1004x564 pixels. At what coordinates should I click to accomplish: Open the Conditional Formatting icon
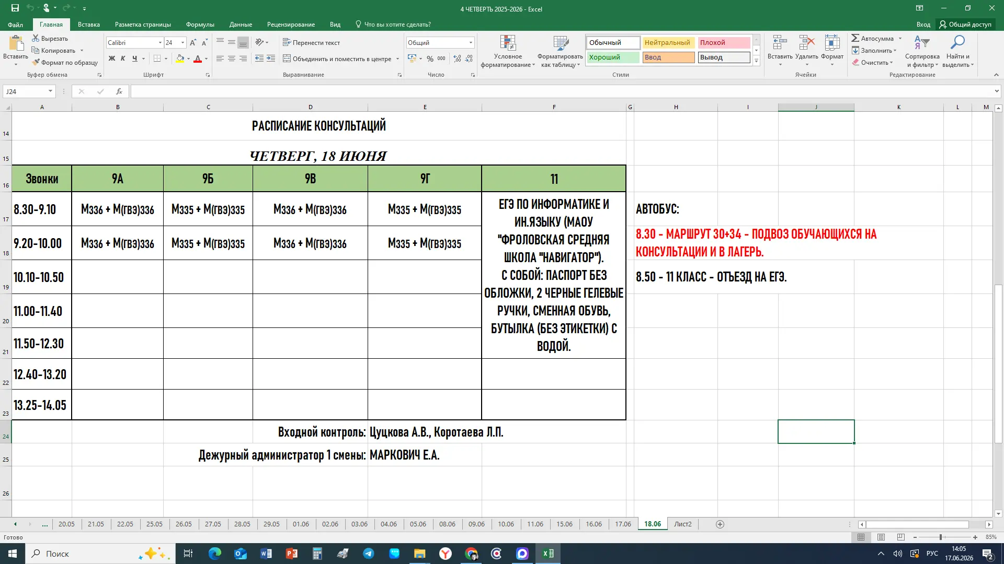[x=508, y=43]
